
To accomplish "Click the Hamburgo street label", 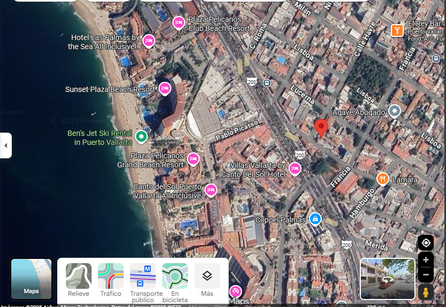I will pos(362,204).
